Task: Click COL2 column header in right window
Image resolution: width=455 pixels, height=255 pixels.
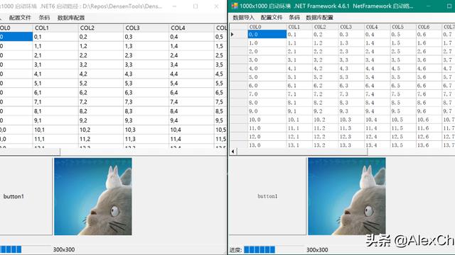Action: (326, 27)
